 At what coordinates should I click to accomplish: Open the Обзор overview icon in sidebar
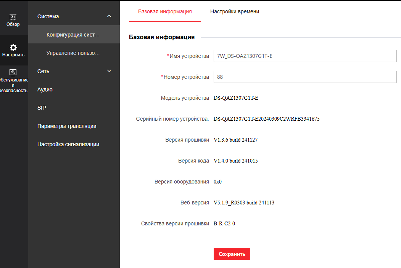pyautogui.click(x=13, y=17)
